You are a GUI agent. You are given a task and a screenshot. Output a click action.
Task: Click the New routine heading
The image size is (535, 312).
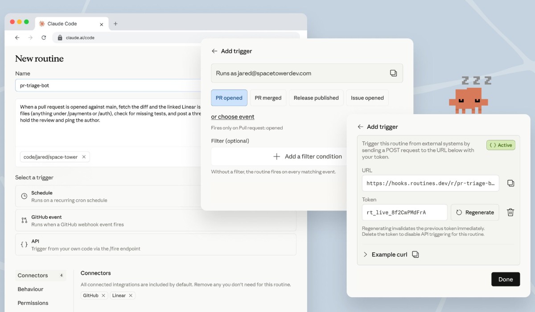point(39,59)
